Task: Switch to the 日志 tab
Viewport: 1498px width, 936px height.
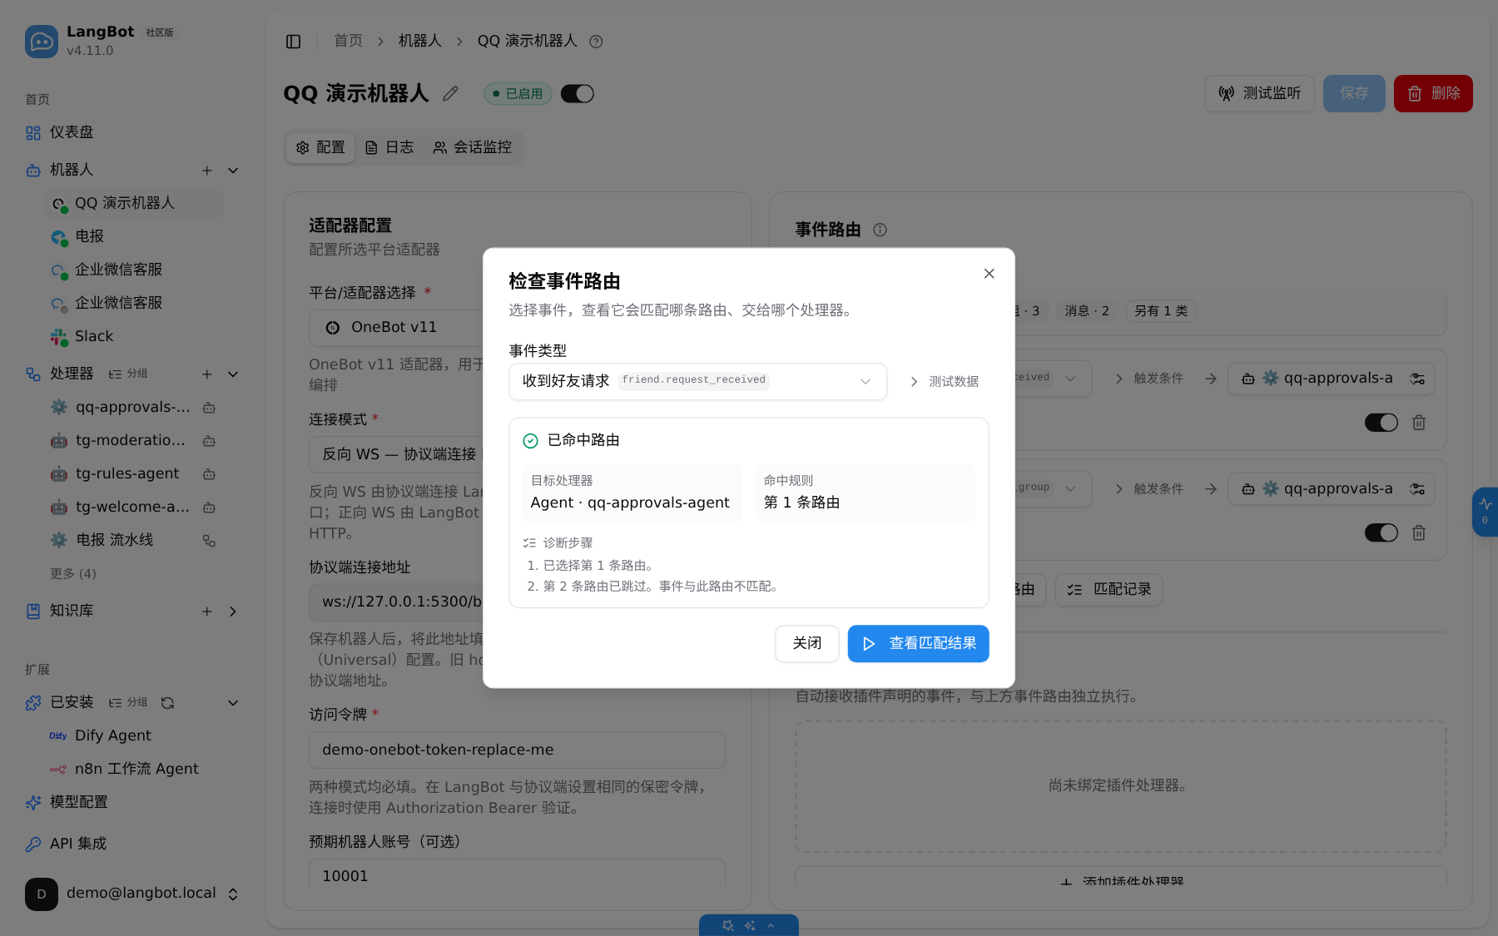Action: click(389, 147)
